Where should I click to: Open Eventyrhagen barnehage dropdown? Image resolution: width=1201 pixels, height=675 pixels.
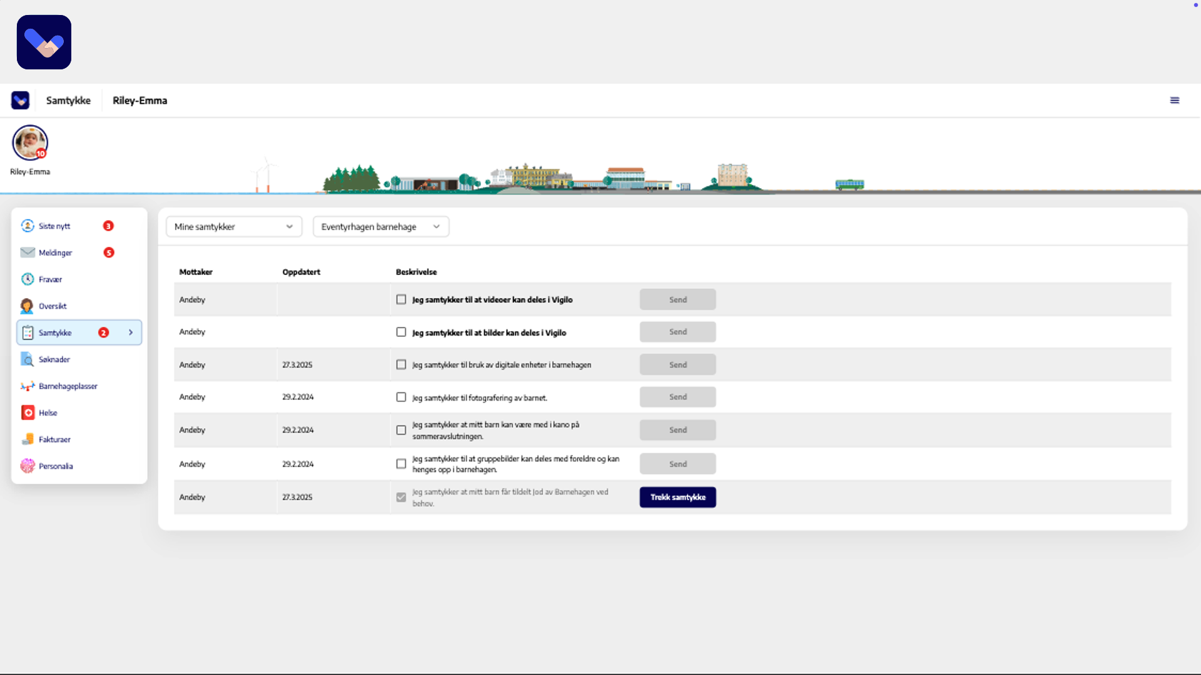[x=380, y=226]
